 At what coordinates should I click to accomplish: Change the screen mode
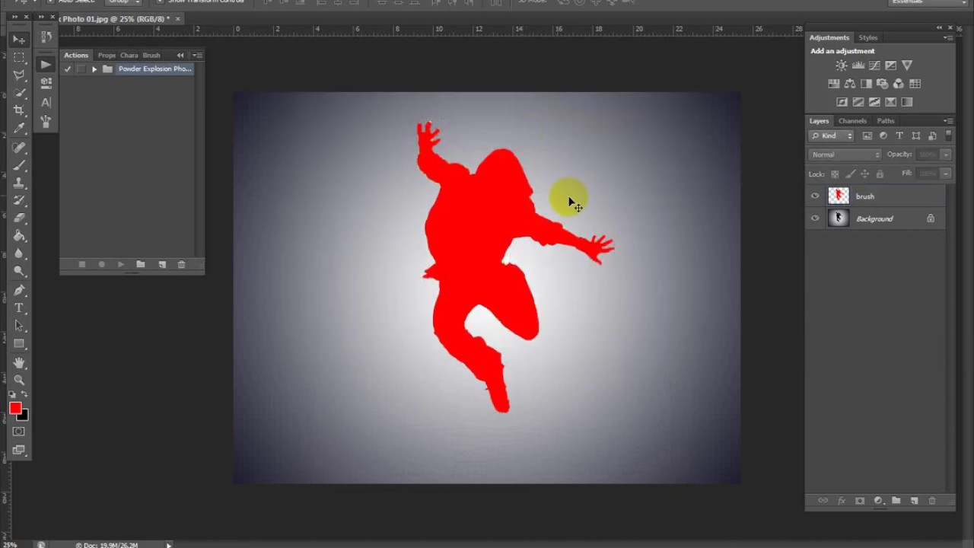(x=19, y=450)
